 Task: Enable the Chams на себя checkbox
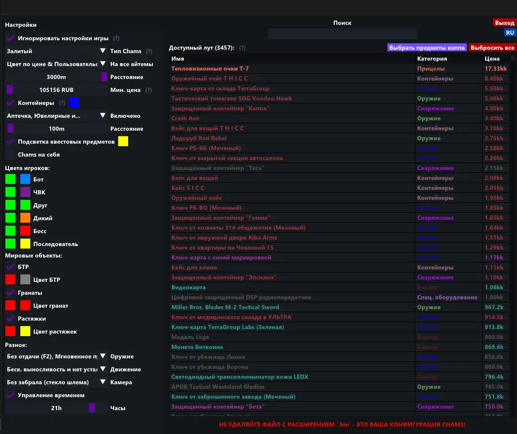coord(10,155)
